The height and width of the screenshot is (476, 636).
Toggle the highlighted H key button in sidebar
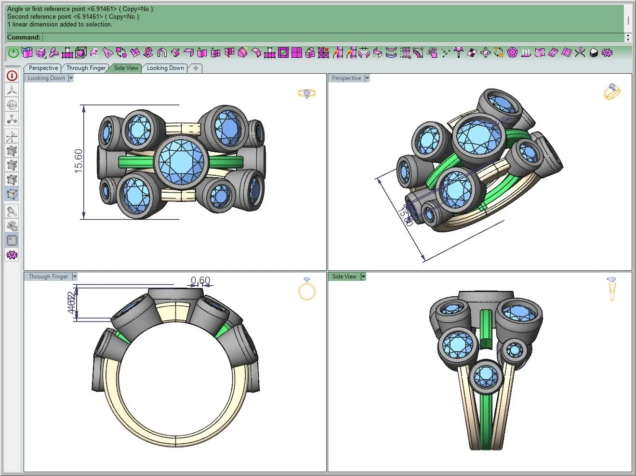point(12,240)
